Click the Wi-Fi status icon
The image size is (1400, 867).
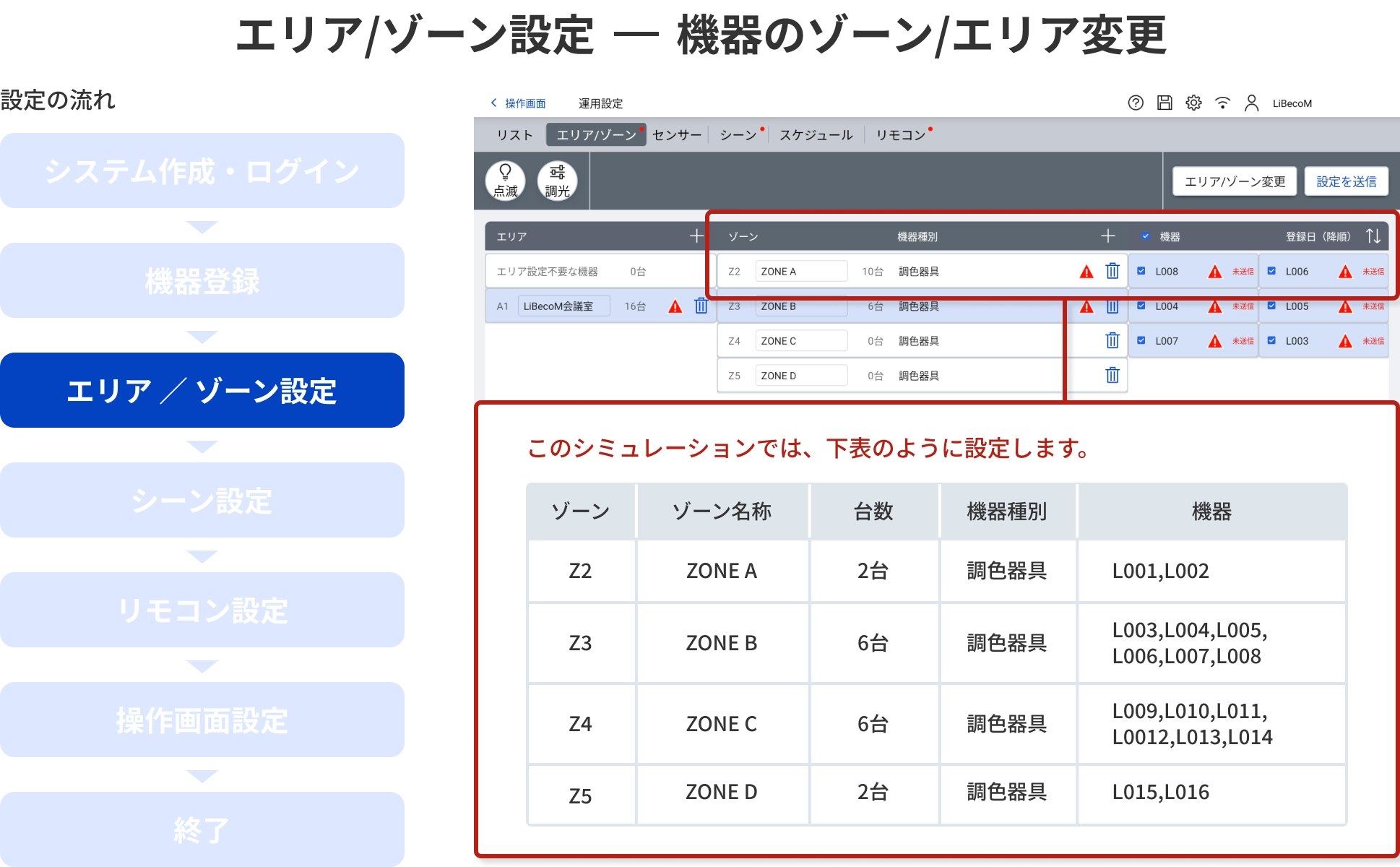(x=1222, y=103)
